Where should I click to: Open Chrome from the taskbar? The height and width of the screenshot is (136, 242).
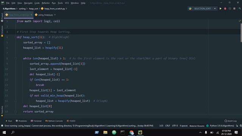(132, 133)
